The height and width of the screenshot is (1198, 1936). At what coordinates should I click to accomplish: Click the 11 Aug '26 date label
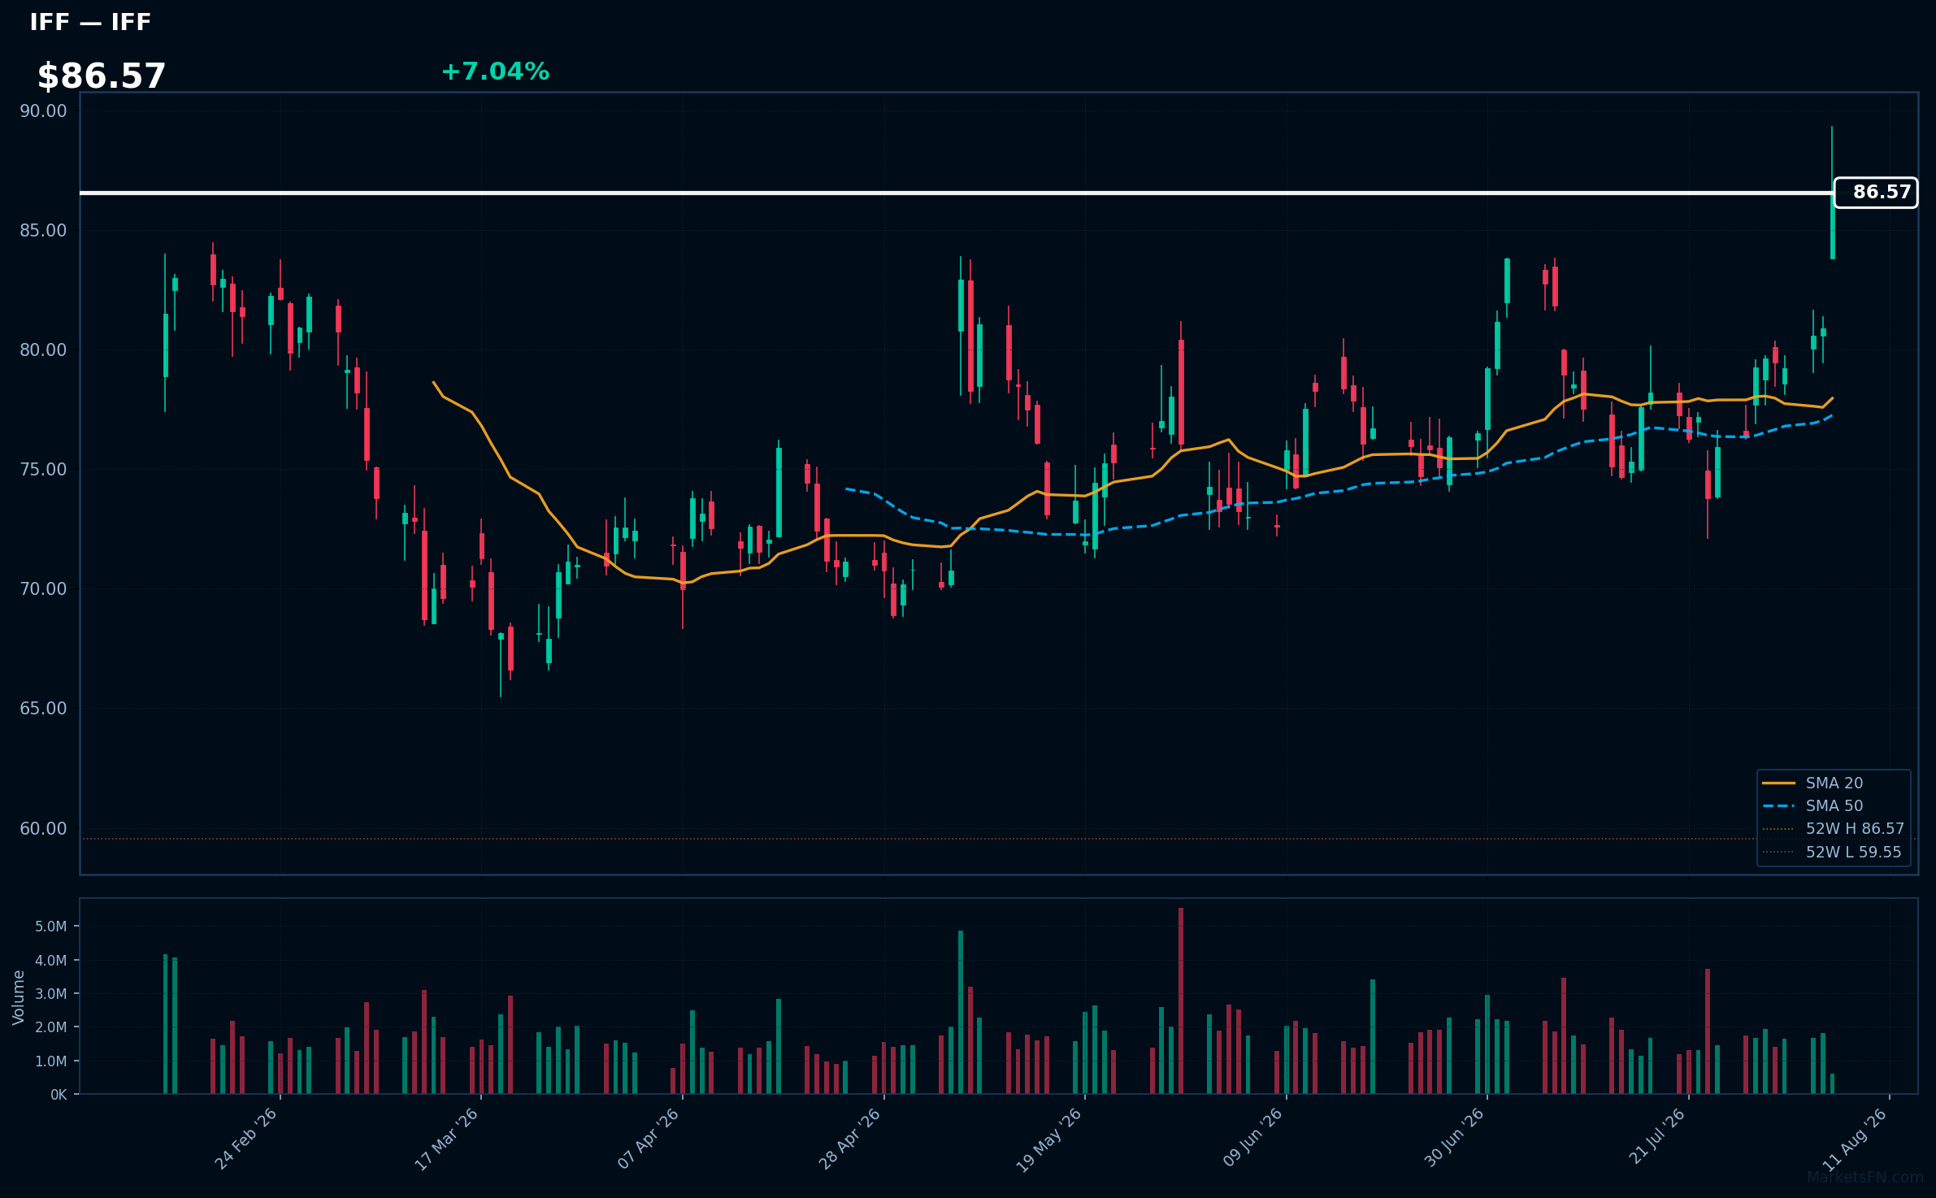tap(1854, 1139)
